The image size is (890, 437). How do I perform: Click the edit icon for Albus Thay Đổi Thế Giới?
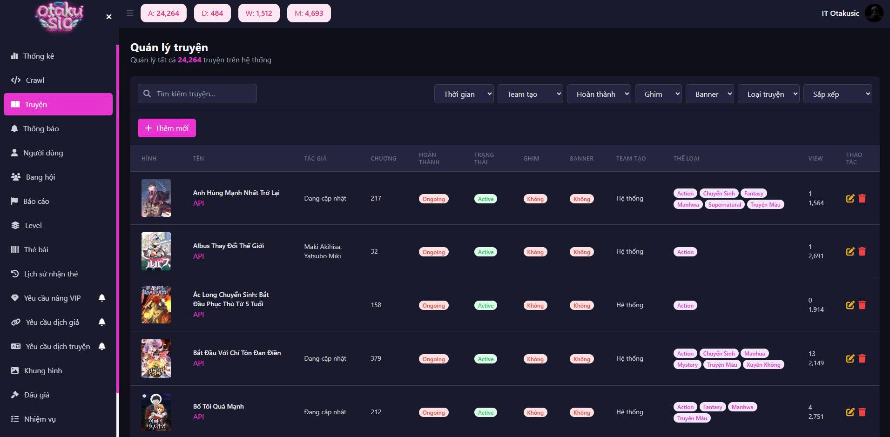click(850, 251)
